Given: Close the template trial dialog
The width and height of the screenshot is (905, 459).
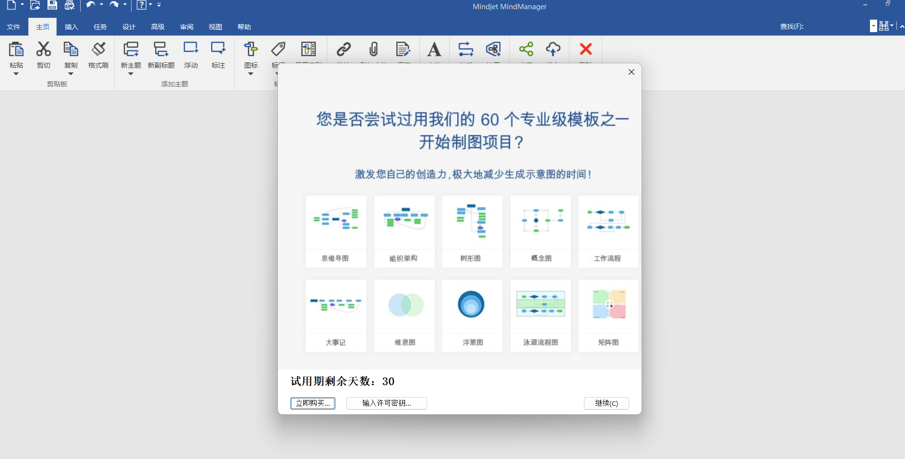Looking at the screenshot, I should [x=631, y=72].
